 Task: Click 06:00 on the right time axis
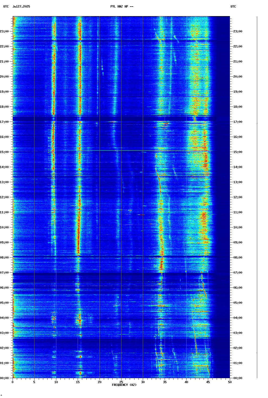(238, 288)
